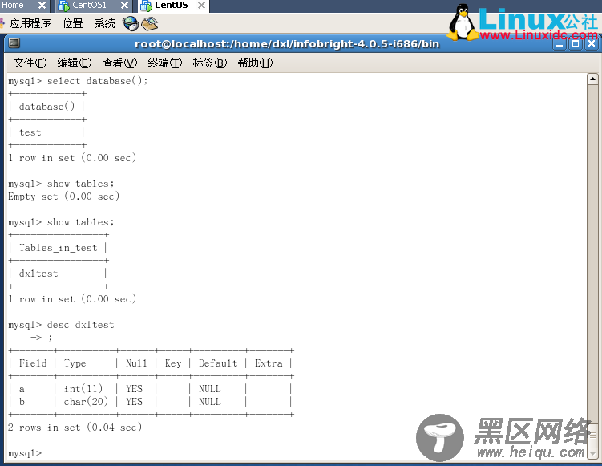Close the Home tab
Viewport: 602px width, 466px height.
[x=42, y=6]
